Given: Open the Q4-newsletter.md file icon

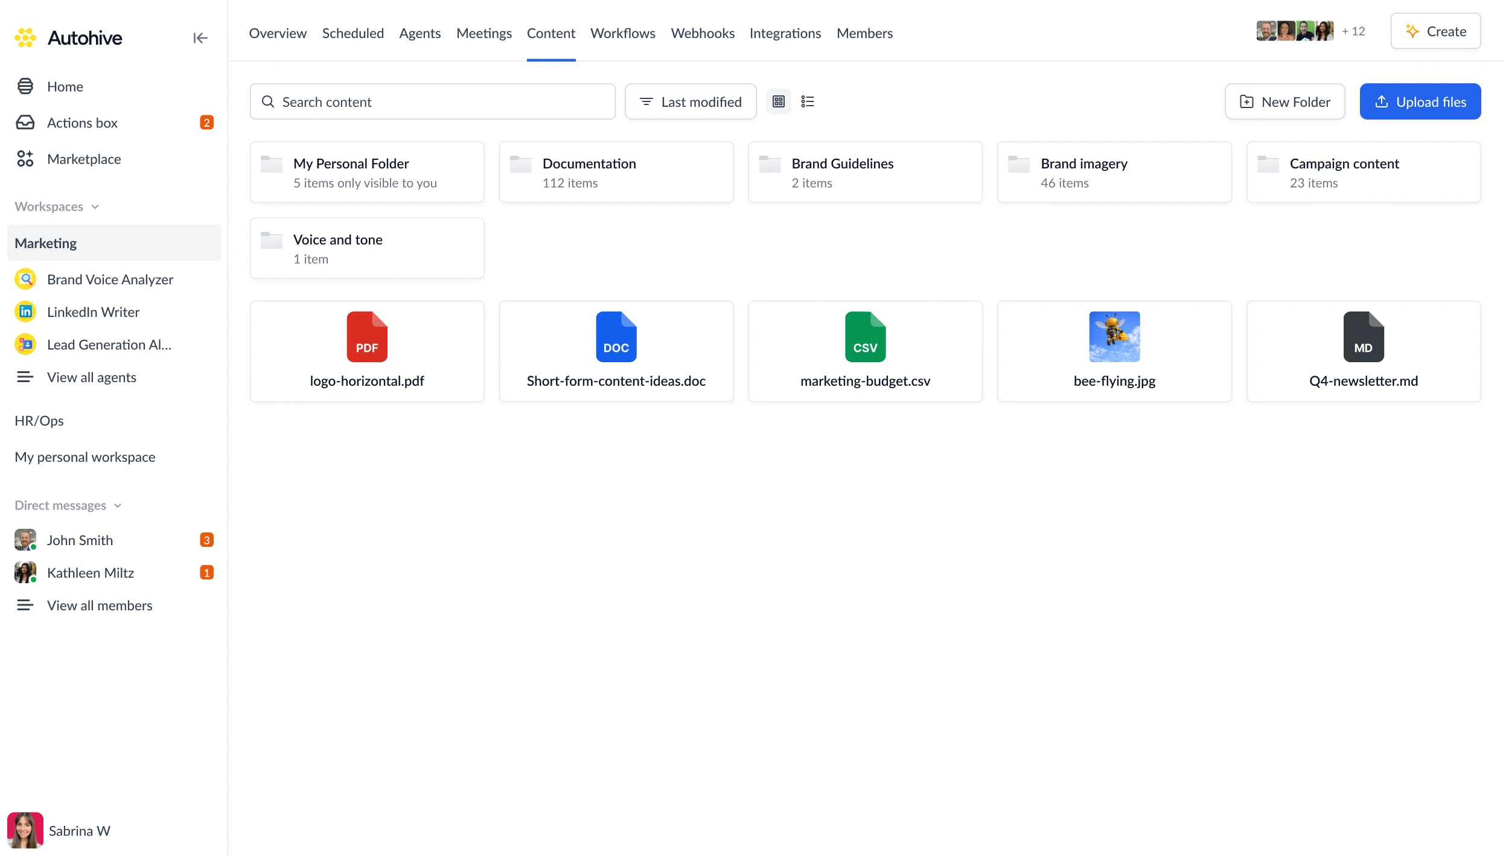Looking at the screenshot, I should point(1364,337).
